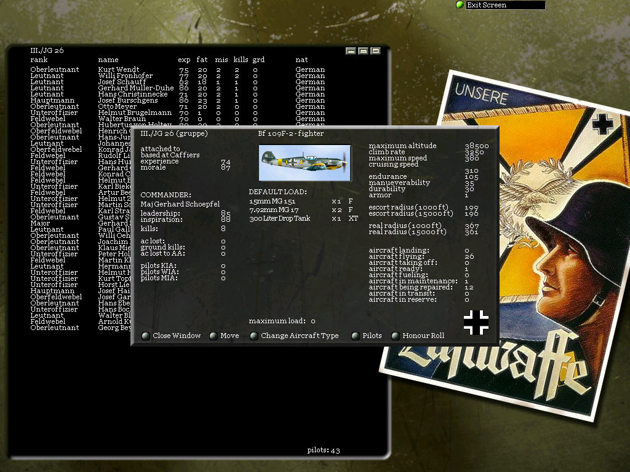Click the Bf 109F-2 aircraft picture
This screenshot has height=472, width=630.
coord(305,163)
